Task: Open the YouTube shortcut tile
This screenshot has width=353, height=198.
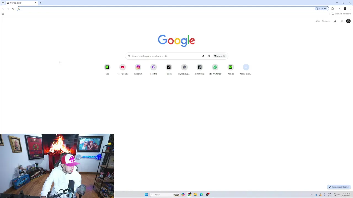Action: [x=122, y=69]
